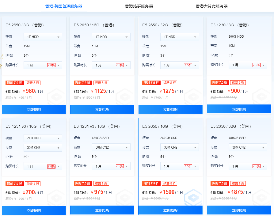
Task: Open the 香港/美国普通服务器 tab
Action: (63, 5)
